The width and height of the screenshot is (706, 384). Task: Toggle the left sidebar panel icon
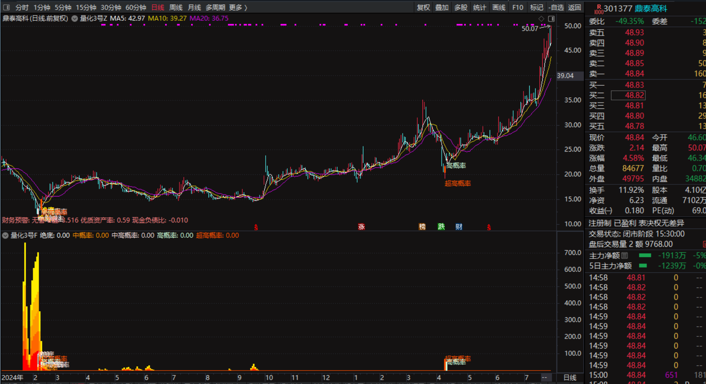pyautogui.click(x=7, y=7)
